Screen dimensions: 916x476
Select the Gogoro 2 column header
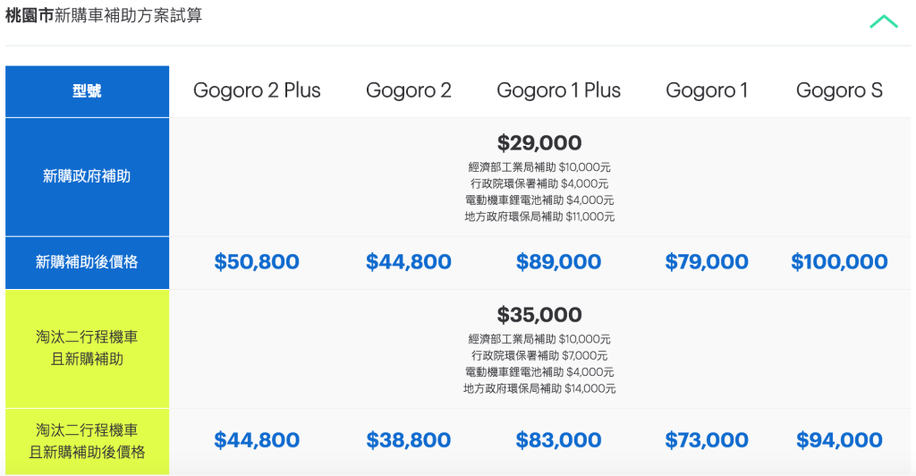point(409,90)
